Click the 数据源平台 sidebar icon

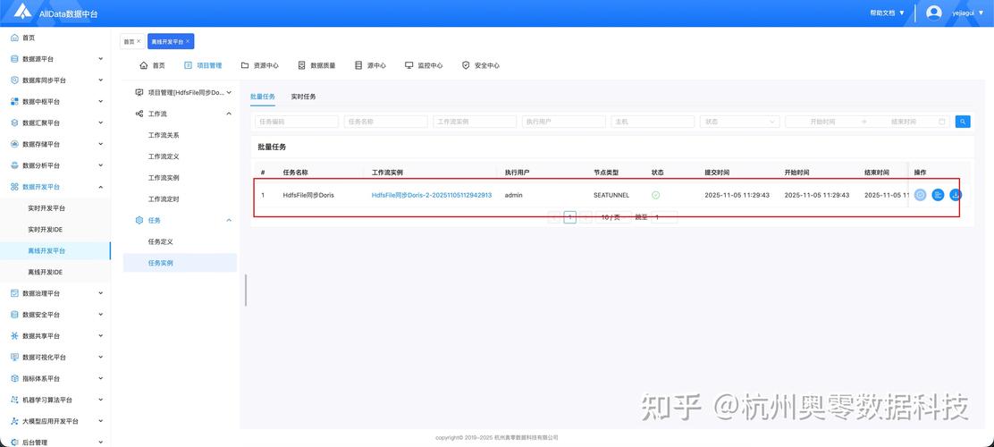tap(14, 59)
